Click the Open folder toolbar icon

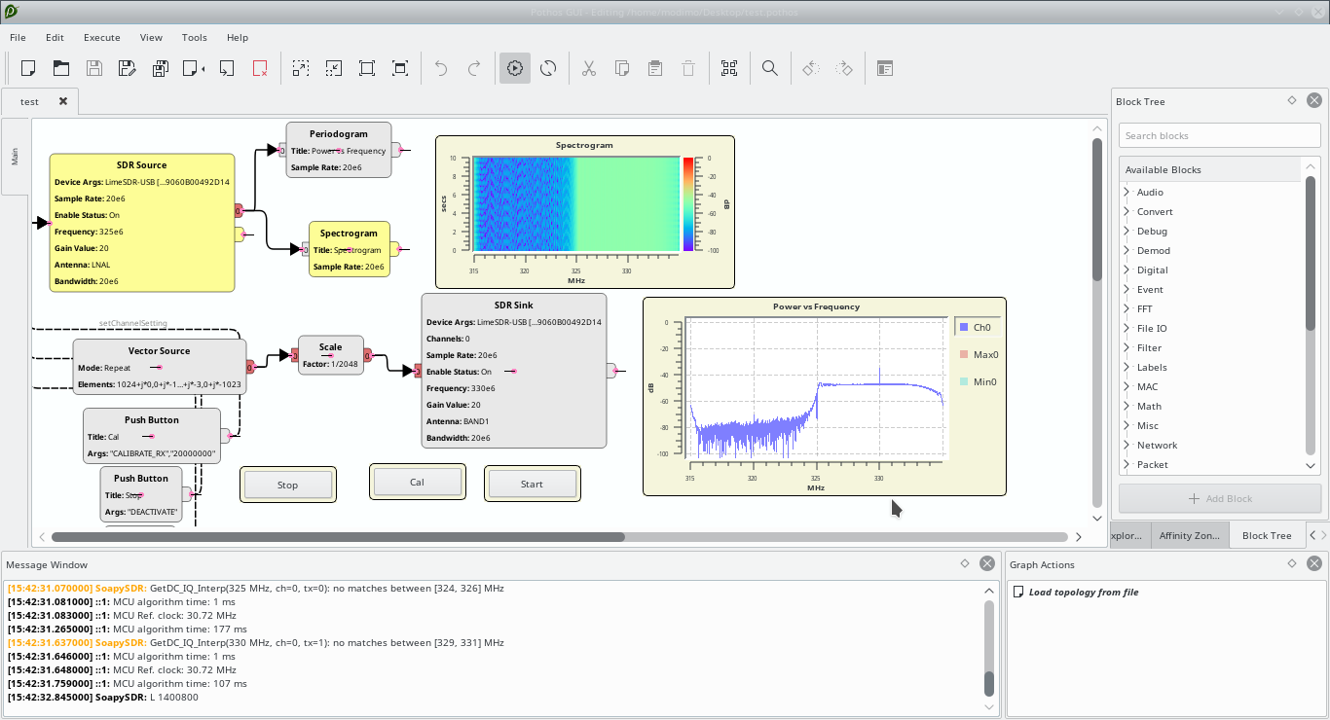tap(61, 68)
